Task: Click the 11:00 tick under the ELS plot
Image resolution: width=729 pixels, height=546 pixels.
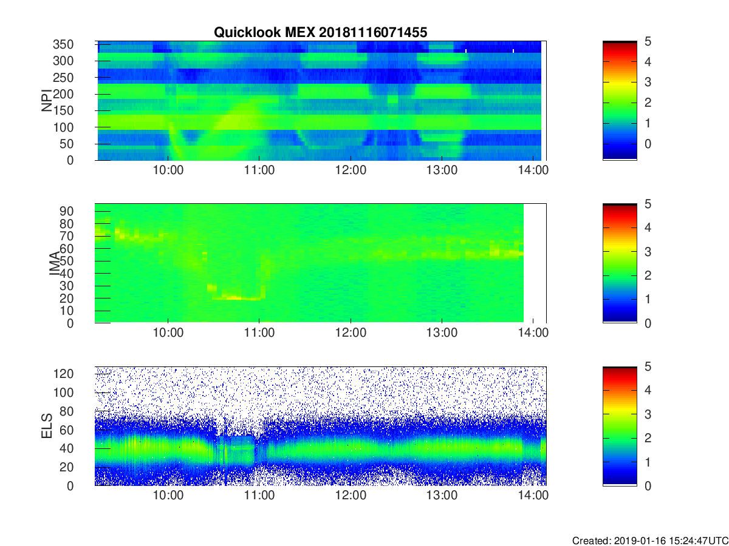Action: click(259, 495)
